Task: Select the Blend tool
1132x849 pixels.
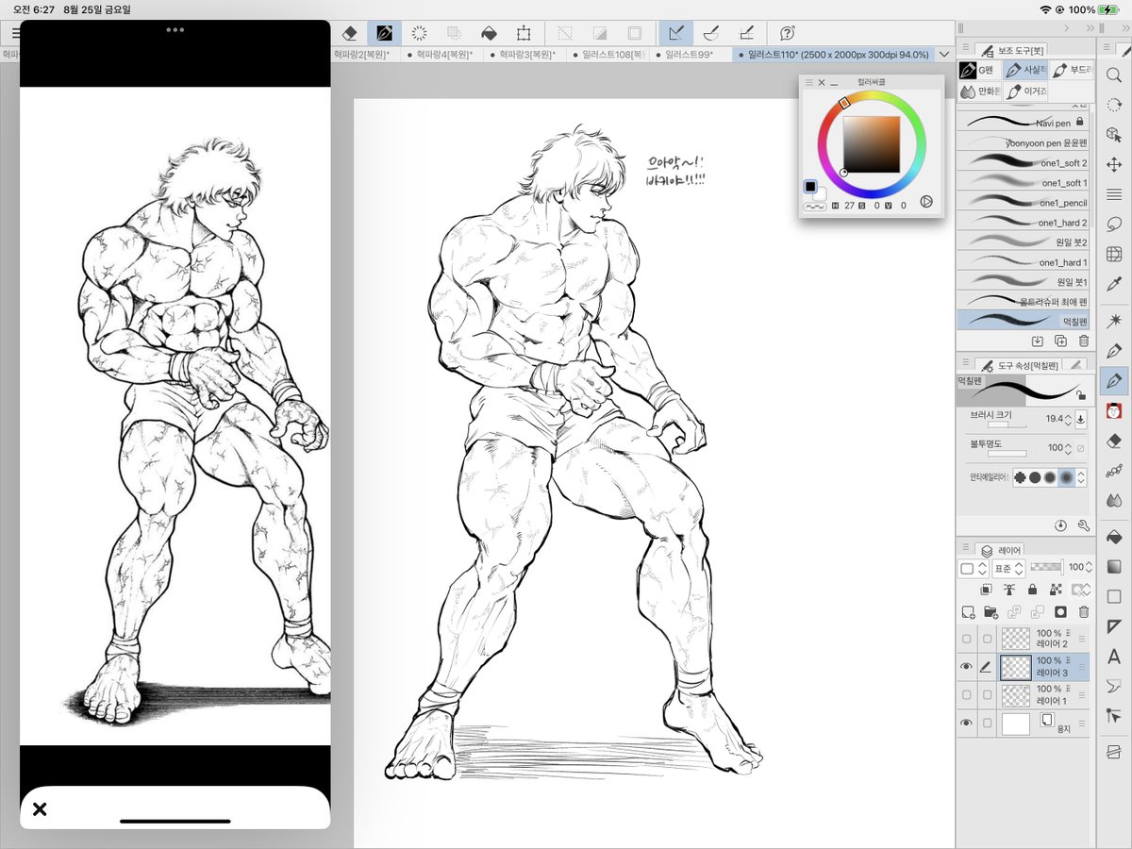Action: 1114,500
